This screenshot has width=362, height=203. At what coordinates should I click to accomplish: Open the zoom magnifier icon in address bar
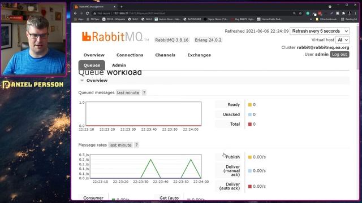point(294,14)
